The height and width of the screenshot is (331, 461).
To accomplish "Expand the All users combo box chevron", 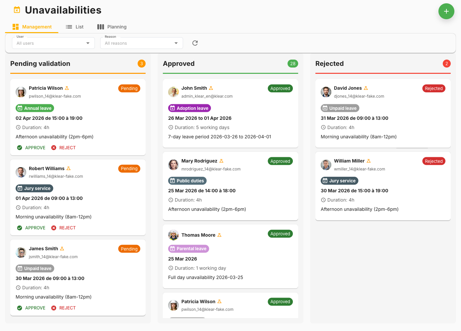I will pyautogui.click(x=88, y=43).
